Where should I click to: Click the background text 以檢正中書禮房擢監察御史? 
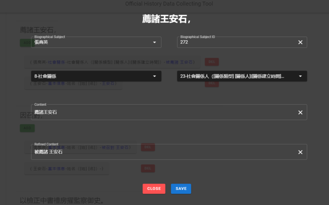coord(62,200)
